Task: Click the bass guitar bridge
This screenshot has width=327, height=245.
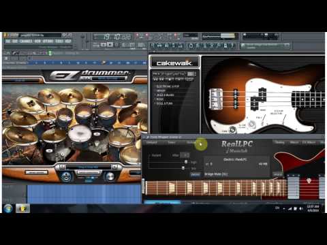Action: click(x=215, y=99)
